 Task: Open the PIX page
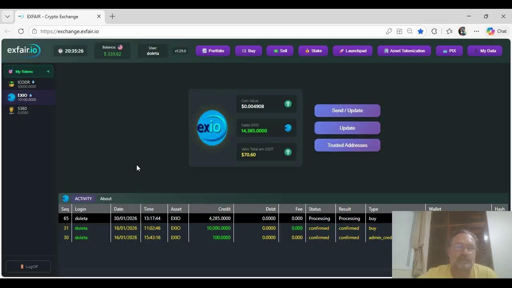click(x=449, y=51)
